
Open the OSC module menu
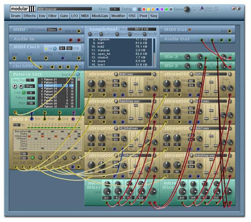tap(132, 16)
